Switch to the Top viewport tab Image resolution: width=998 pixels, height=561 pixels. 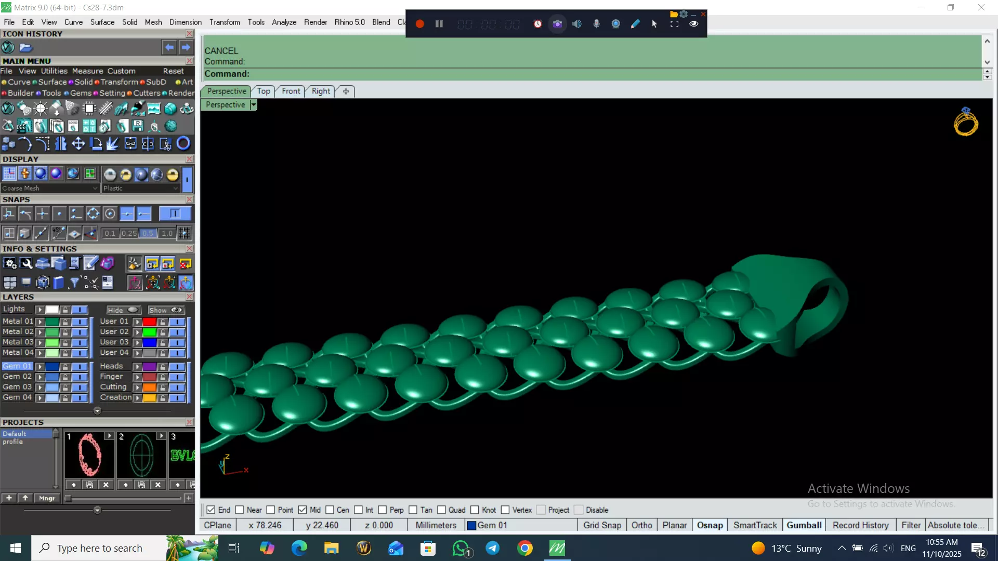pos(264,91)
